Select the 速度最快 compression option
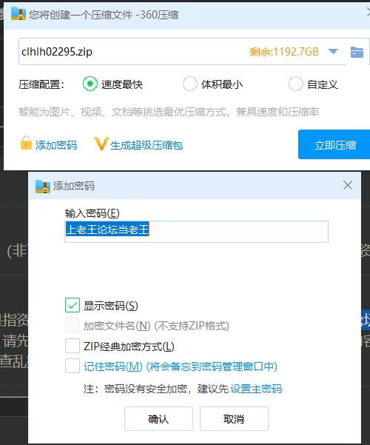370x445 pixels. click(90, 84)
